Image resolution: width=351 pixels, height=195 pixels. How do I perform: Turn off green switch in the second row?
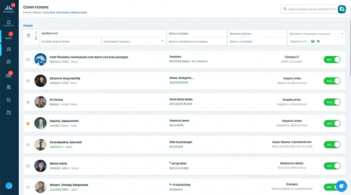(332, 81)
